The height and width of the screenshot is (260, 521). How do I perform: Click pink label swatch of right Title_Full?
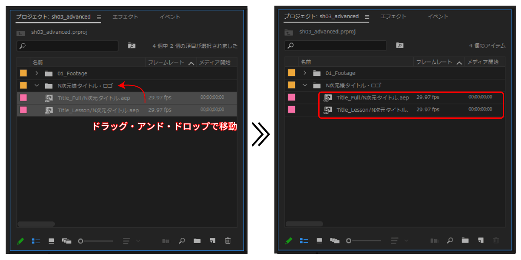pyautogui.click(x=292, y=97)
